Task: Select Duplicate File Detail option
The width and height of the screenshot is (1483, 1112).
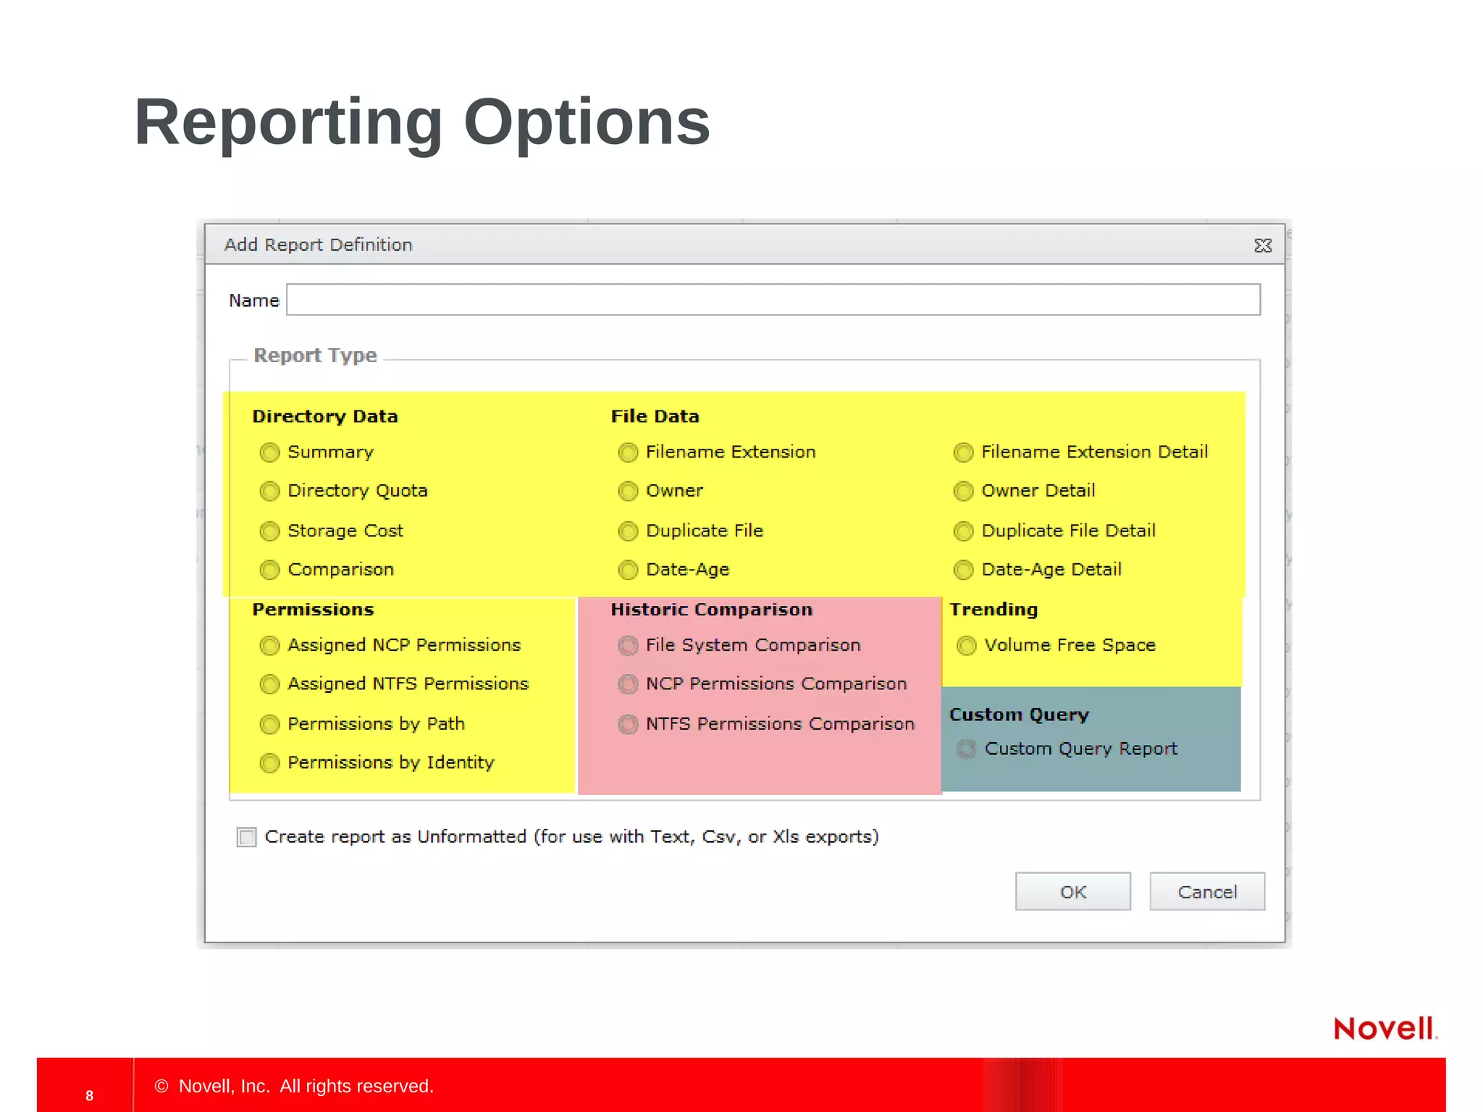Action: (963, 531)
